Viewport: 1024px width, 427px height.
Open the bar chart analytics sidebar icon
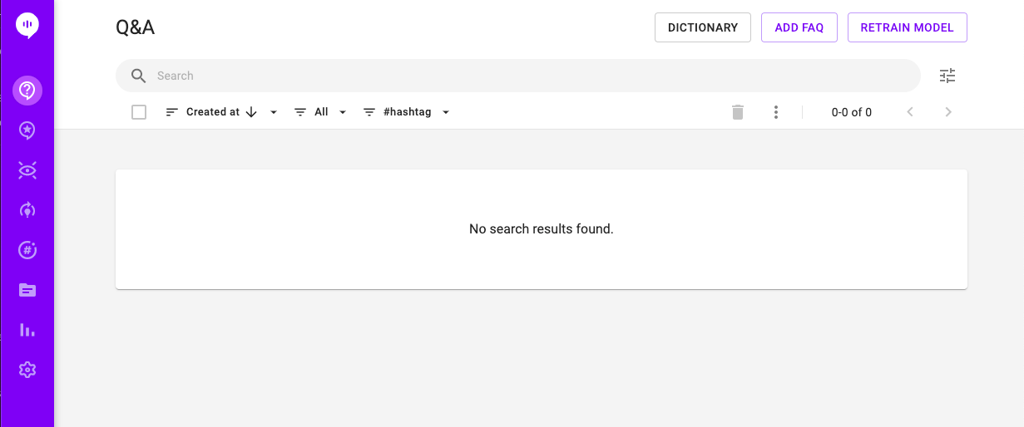[x=27, y=330]
